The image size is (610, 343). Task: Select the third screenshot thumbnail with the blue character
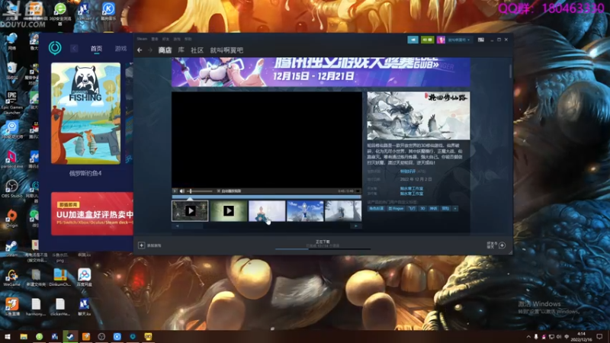tap(266, 211)
